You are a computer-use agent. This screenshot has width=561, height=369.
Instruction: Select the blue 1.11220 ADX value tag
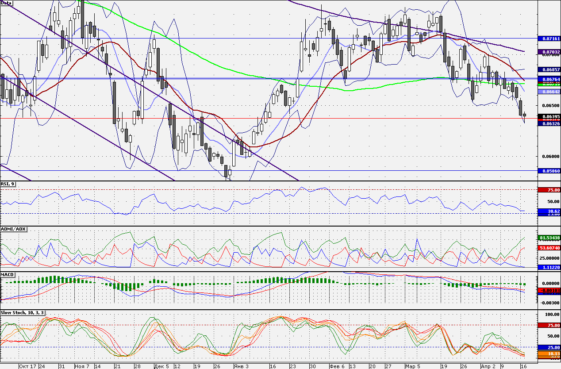[x=549, y=267]
